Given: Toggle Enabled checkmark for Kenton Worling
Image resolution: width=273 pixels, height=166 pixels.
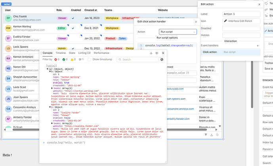Looking at the screenshot, I should click(73, 28).
